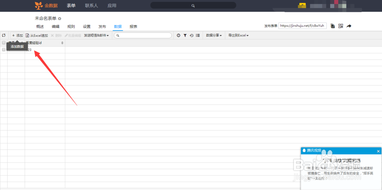The width and height of the screenshot is (382, 190).
Task: Close the 腾讯视频 popup
Action: coord(378,151)
